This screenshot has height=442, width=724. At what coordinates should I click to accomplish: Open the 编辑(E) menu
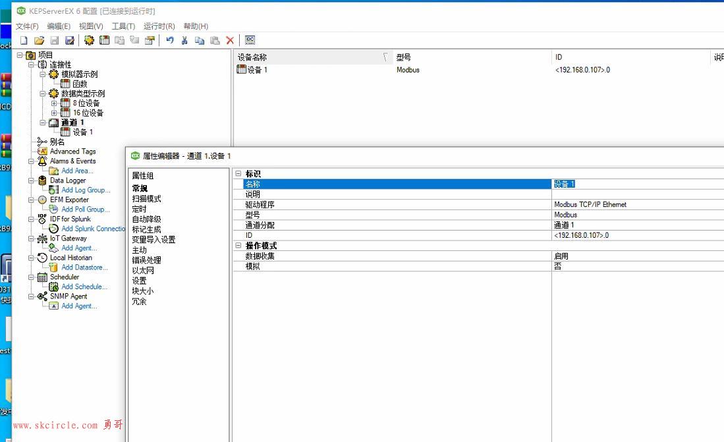tap(59, 26)
